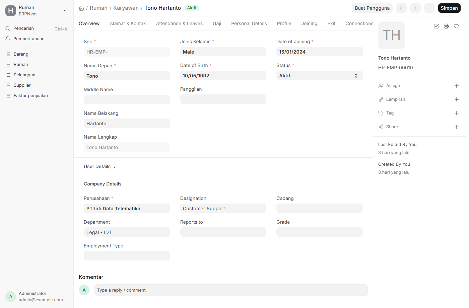Open the Employment Type field

[x=127, y=256]
